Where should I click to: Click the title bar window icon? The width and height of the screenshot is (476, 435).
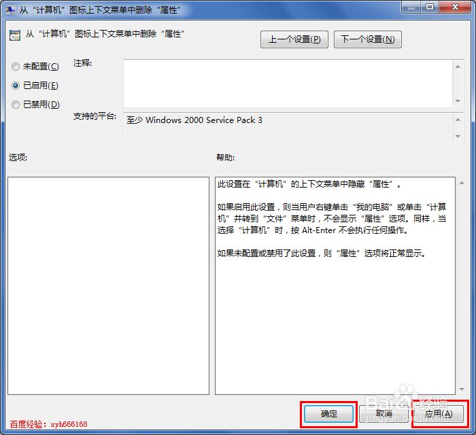tap(11, 10)
